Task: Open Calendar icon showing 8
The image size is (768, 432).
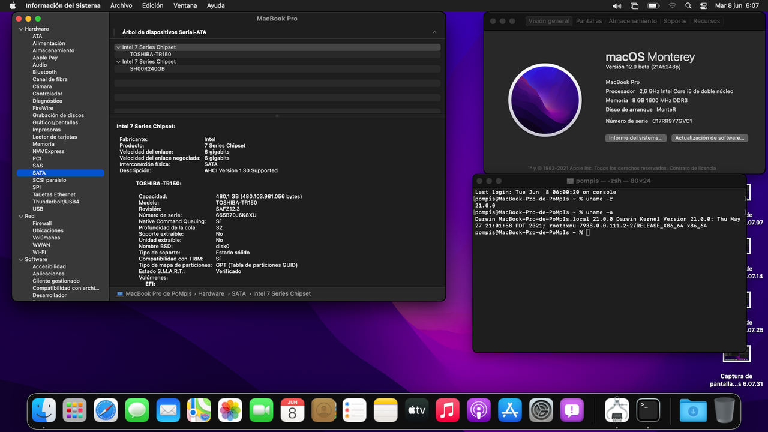Action: [292, 410]
